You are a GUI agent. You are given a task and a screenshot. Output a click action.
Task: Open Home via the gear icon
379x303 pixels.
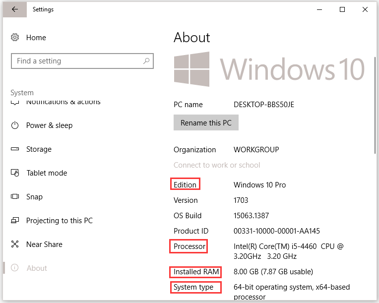click(x=15, y=37)
